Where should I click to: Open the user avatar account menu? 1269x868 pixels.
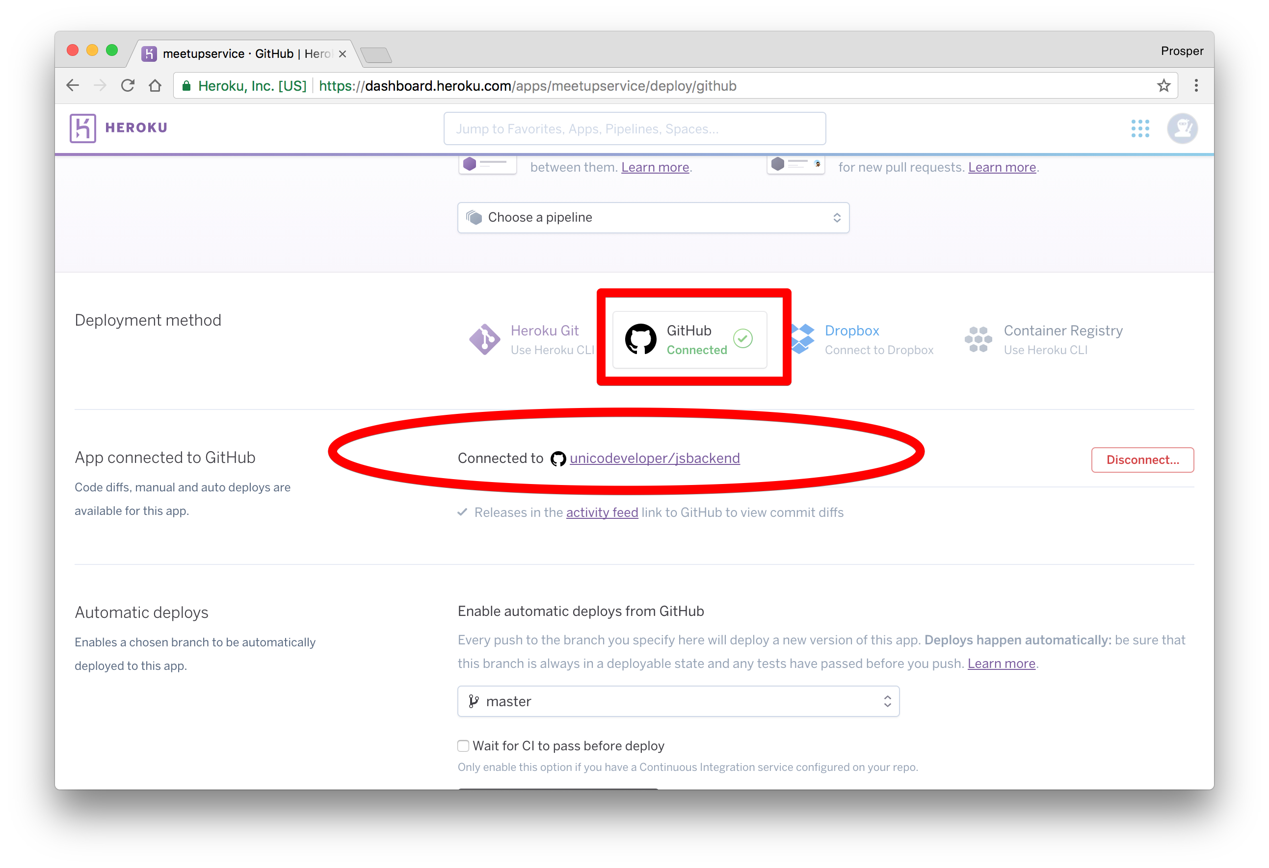[1182, 128]
